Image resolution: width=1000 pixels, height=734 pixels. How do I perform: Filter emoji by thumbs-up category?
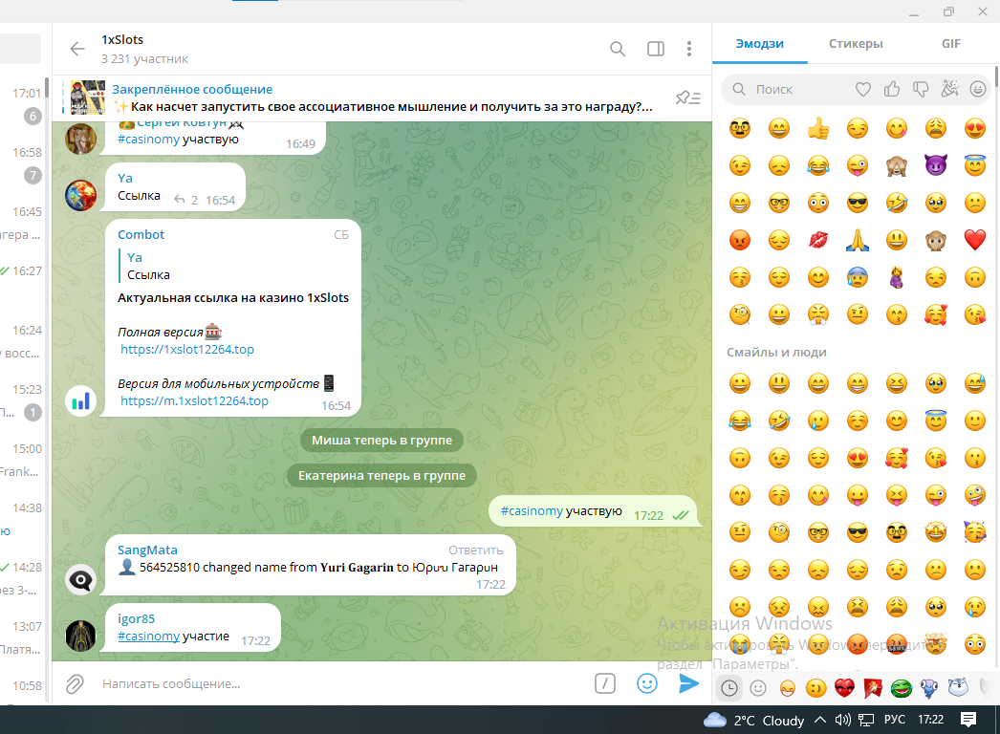click(892, 89)
